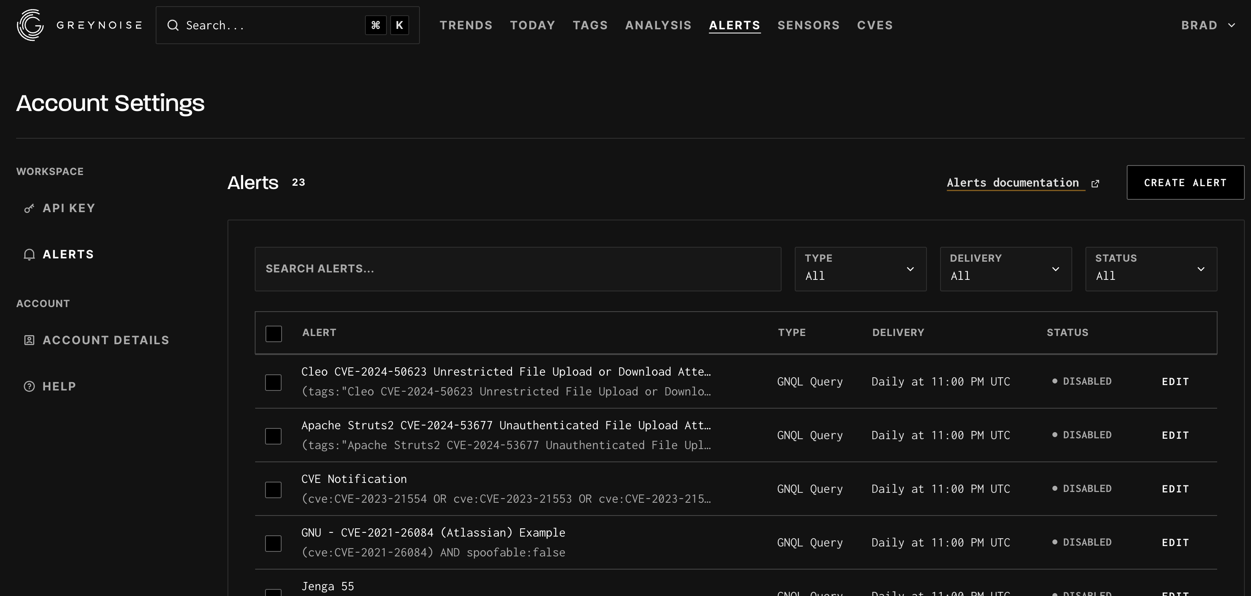Viewport: 1251px width, 596px height.
Task: Click the Help question mark icon
Action: (29, 386)
